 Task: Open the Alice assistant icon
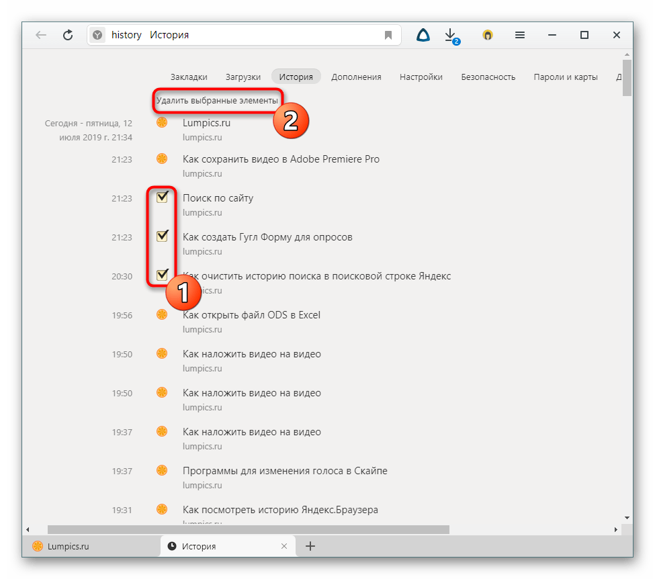[x=423, y=35]
